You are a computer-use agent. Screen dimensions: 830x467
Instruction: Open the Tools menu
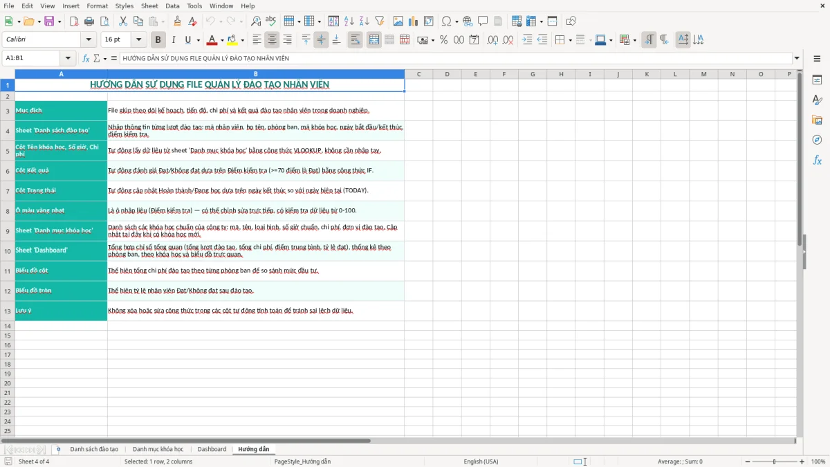(x=194, y=6)
